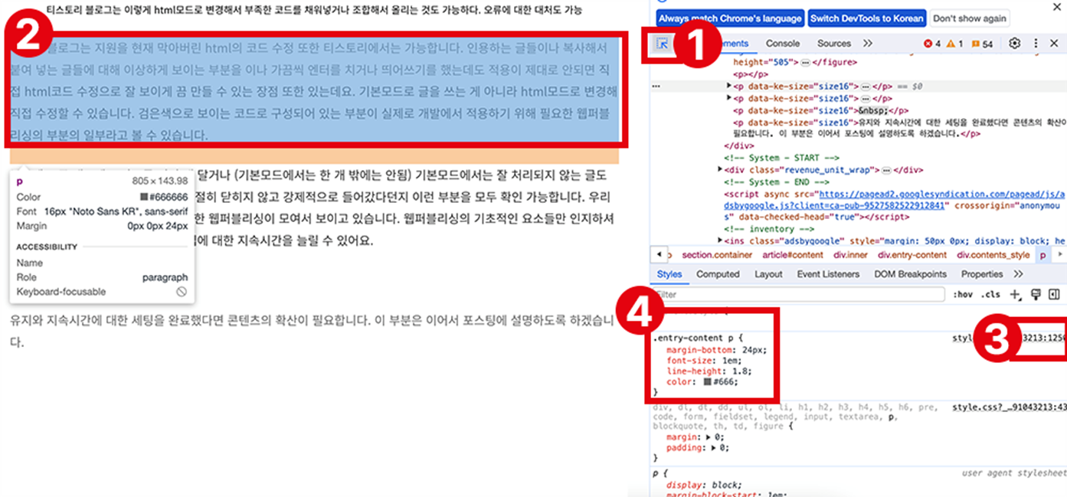This screenshot has width=1067, height=497.
Task: Switch to the Console tab
Action: (x=783, y=44)
